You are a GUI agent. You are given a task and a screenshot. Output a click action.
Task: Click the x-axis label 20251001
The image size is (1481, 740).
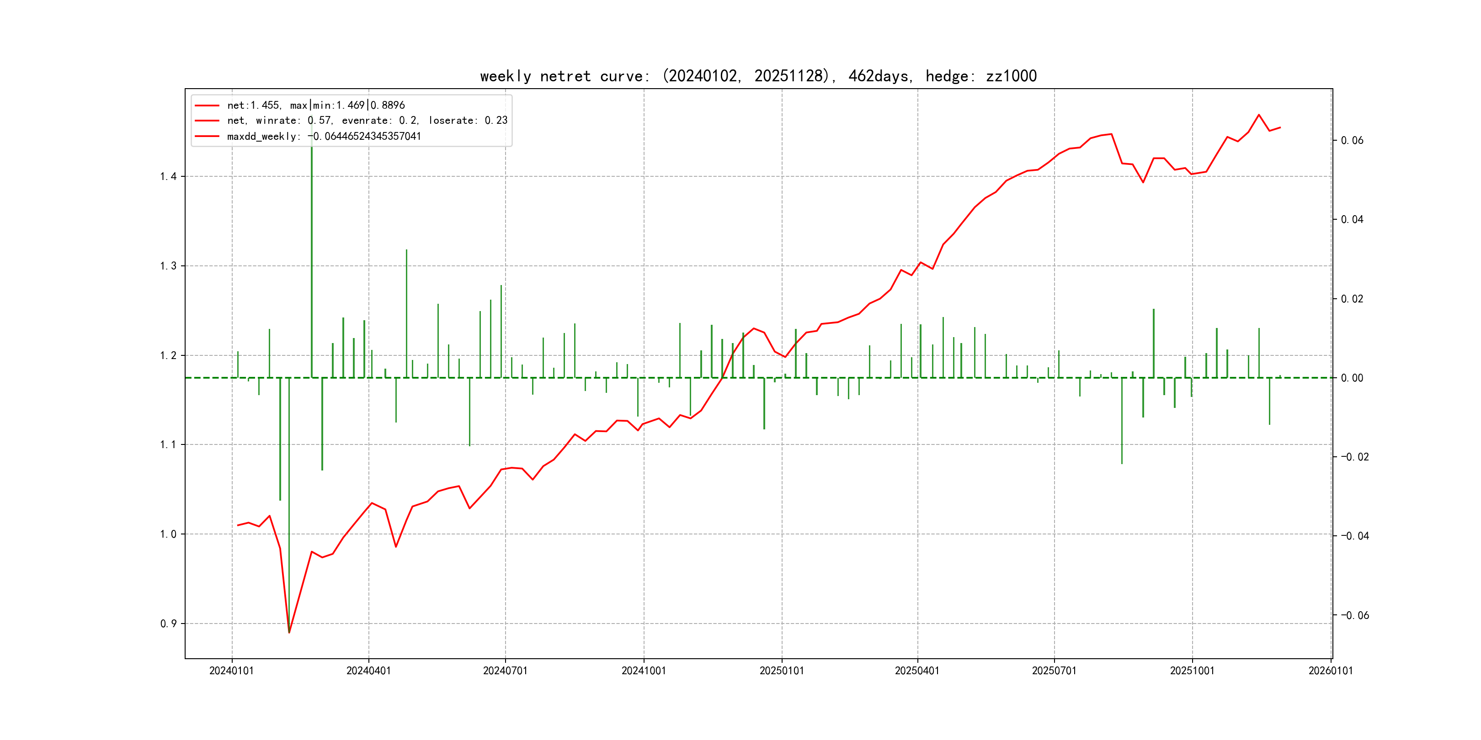[1192, 671]
